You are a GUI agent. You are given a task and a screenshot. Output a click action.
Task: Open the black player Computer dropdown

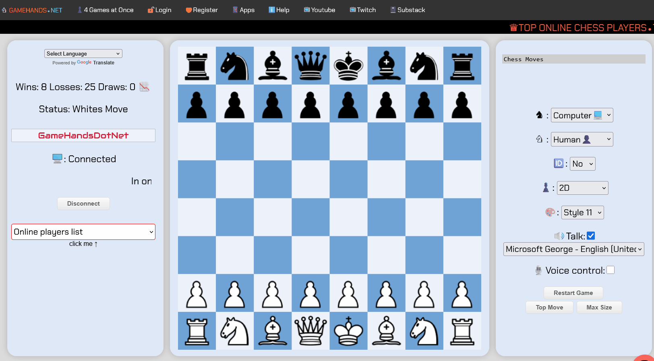coord(582,116)
